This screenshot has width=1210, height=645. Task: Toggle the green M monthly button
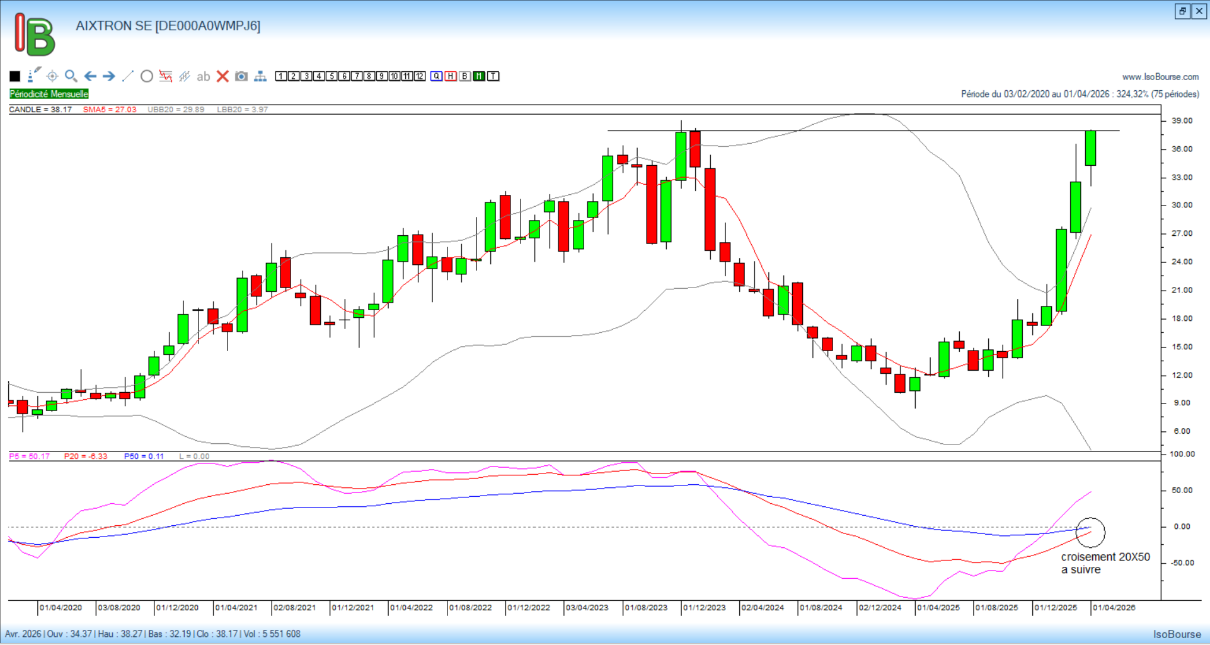point(479,76)
